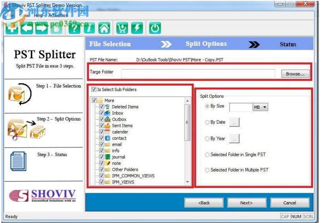The height and width of the screenshot is (223, 323).
Task: Click the green question-mark Help icon
Action: tap(74, 28)
